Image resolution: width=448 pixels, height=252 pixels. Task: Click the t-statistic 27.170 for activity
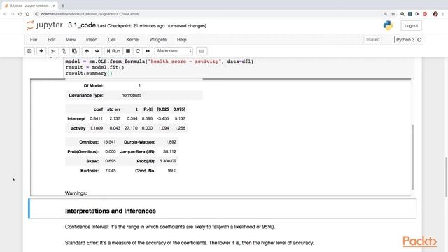(131, 128)
